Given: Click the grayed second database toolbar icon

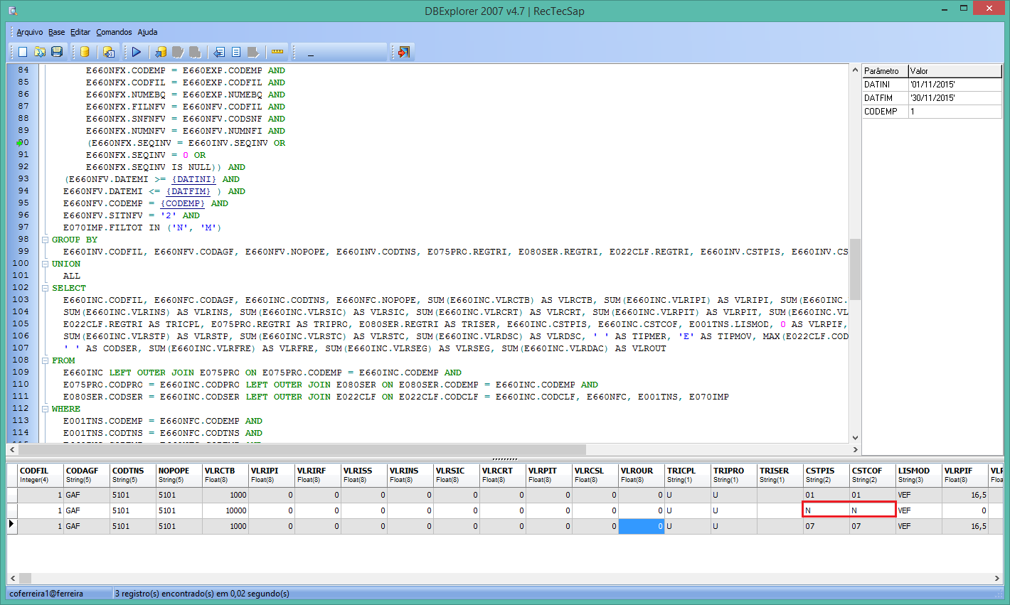Looking at the screenshot, I should [x=195, y=52].
